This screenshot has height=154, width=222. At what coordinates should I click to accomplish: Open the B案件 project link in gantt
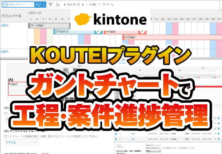(x=5, y=52)
